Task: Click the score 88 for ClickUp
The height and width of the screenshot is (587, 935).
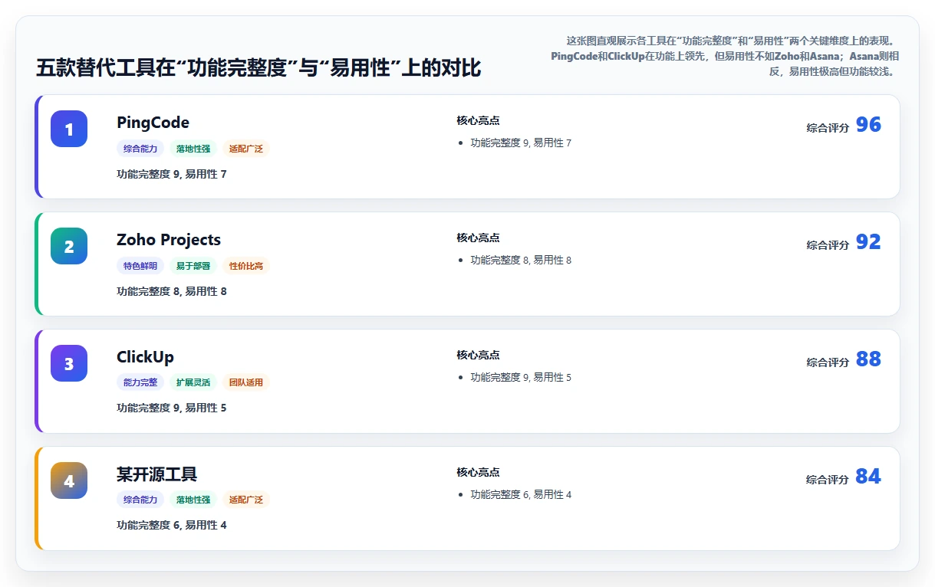Action: tap(868, 359)
